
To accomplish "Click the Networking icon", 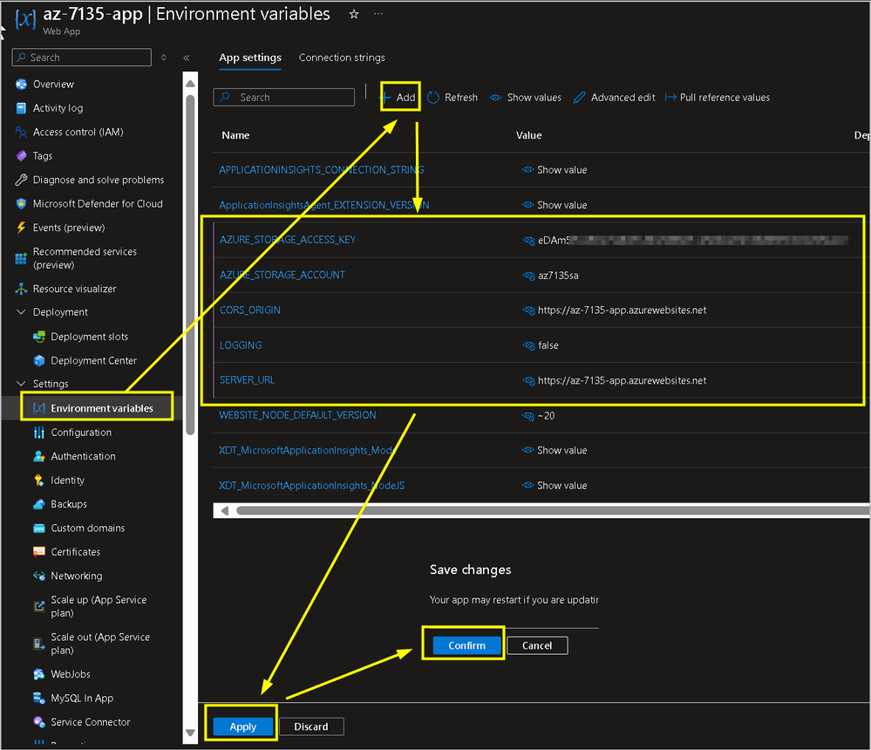I will (x=39, y=576).
